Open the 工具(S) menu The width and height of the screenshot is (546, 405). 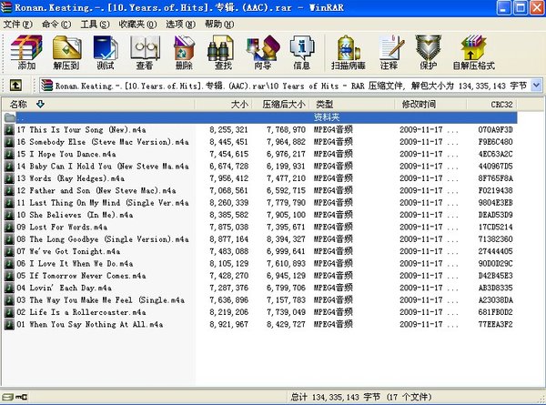pos(95,24)
